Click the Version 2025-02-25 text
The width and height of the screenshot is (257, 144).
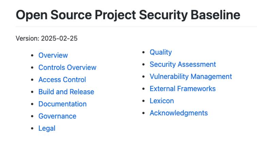46,38
